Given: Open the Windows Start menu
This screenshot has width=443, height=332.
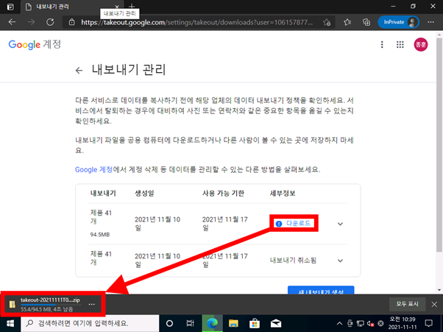Looking at the screenshot, I should click(x=10, y=323).
